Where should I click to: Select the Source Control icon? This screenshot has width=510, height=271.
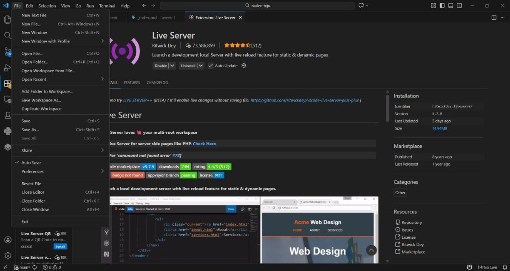pos(7,51)
